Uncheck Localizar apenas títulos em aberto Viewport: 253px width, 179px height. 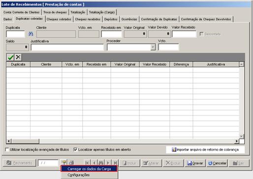[75, 149]
